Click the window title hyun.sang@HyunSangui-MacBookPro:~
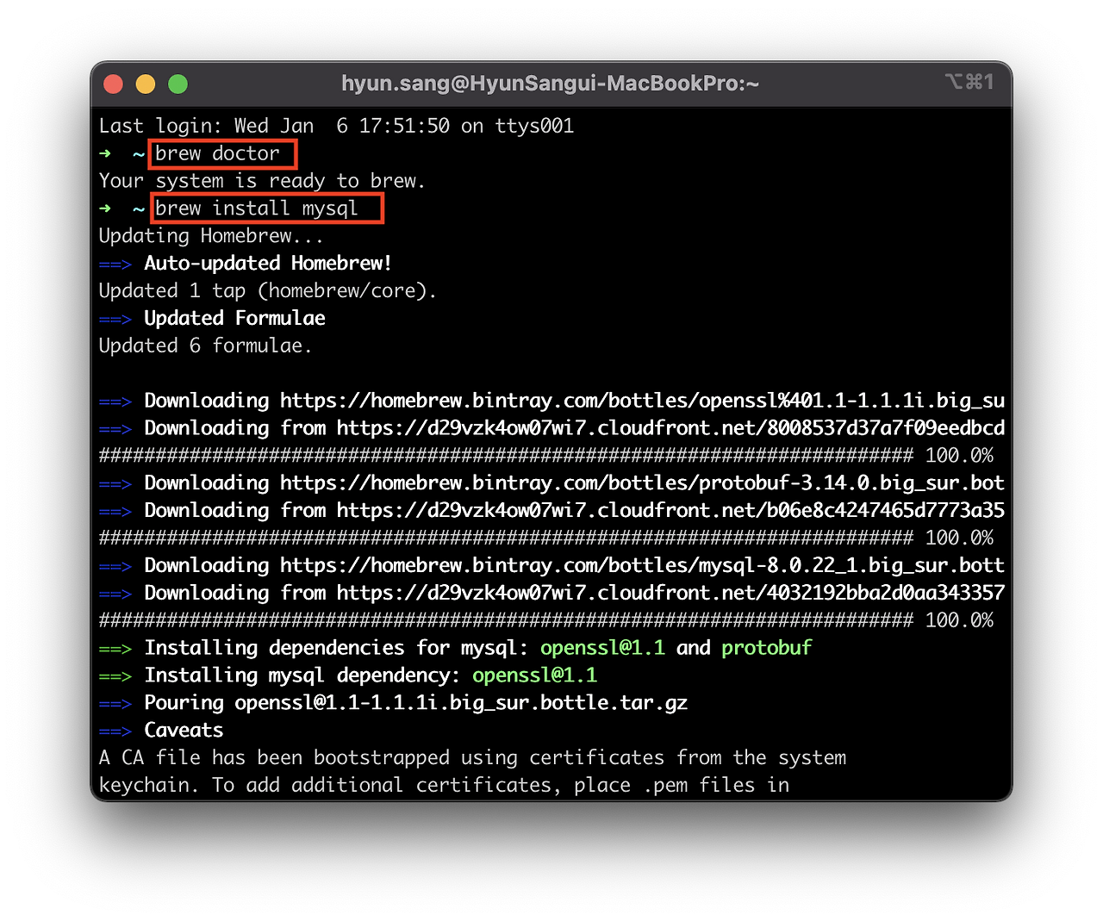The width and height of the screenshot is (1103, 921). 550,84
